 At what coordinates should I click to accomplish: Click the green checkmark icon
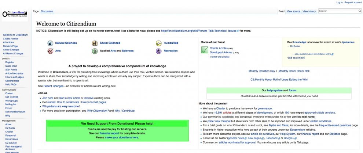205,50
